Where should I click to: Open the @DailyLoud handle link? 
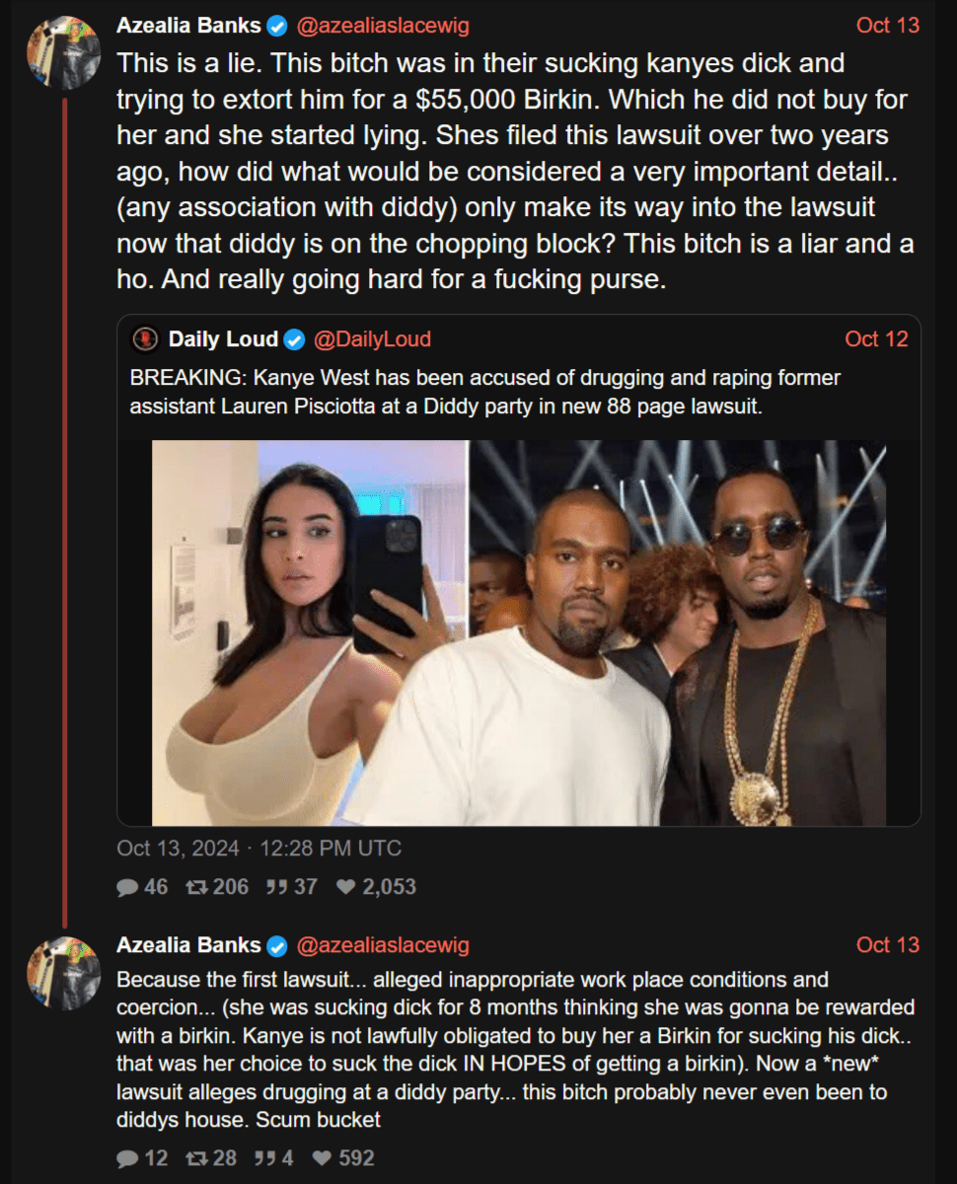coord(372,339)
